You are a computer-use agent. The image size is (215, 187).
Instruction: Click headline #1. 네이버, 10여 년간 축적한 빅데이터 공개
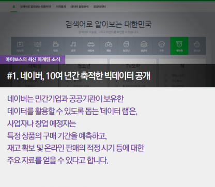(79, 76)
